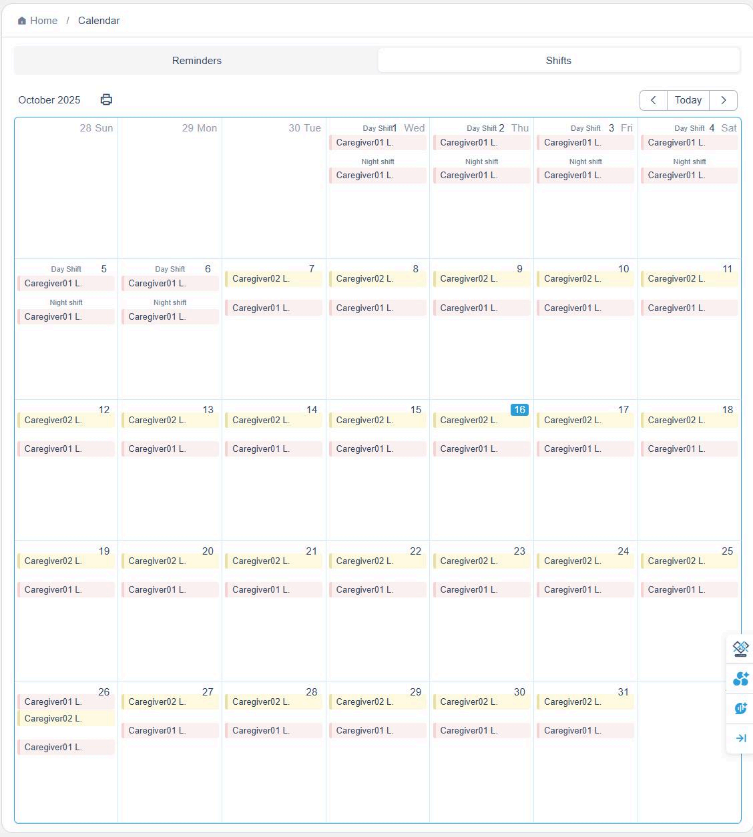The image size is (753, 837).
Task: Switch to the Reminders tab
Action: pyautogui.click(x=196, y=61)
